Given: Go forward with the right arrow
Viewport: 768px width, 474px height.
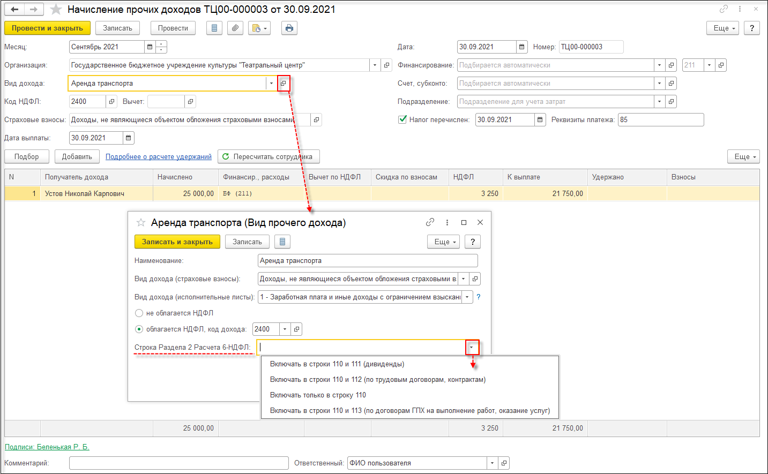Looking at the screenshot, I should 34,10.
